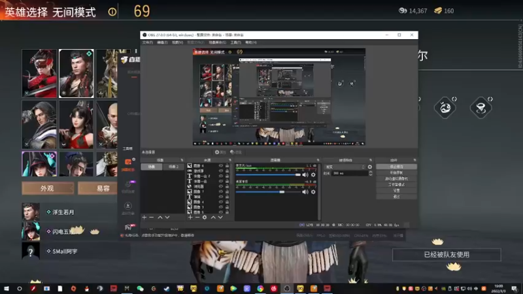Viewport: 523px width, 294px height.
Task: Toggle lock on the 图像 4 source
Action: [227, 202]
